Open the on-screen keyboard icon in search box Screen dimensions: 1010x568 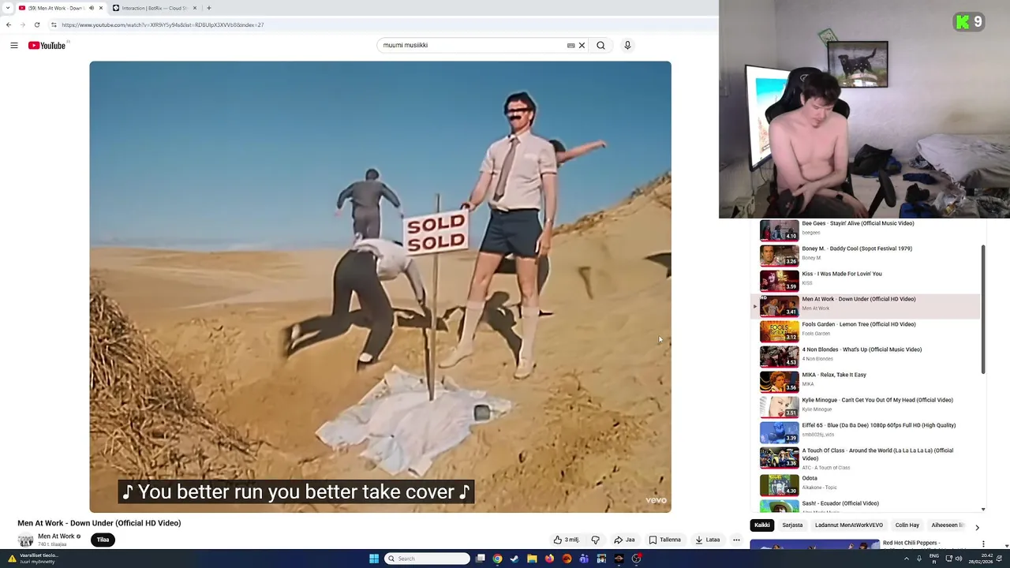pos(570,45)
